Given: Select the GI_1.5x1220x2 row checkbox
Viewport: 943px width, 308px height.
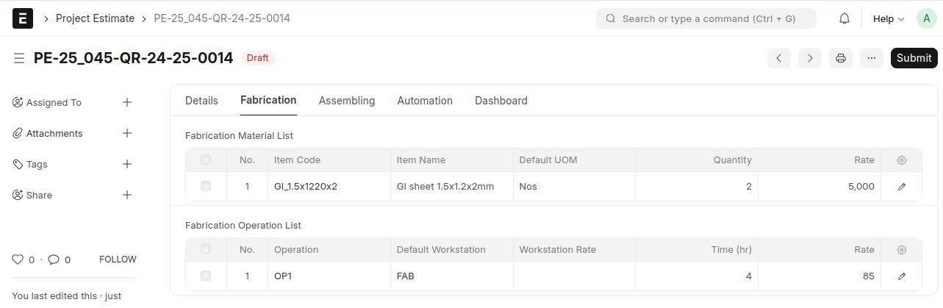Looking at the screenshot, I should coord(206,187).
